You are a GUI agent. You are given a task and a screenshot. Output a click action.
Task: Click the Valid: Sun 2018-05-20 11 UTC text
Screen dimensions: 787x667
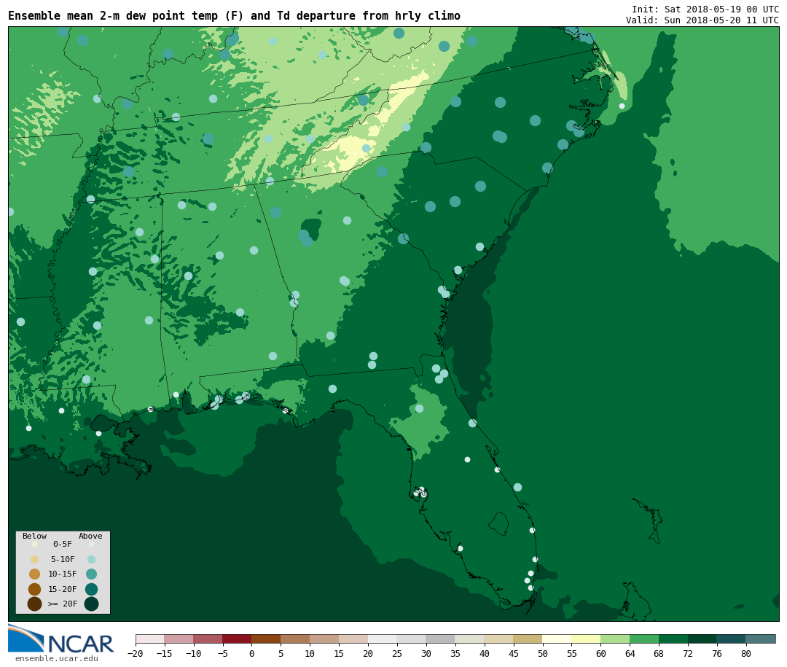(702, 20)
